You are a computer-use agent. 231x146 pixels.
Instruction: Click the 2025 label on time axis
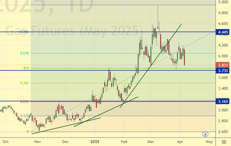click(x=95, y=141)
